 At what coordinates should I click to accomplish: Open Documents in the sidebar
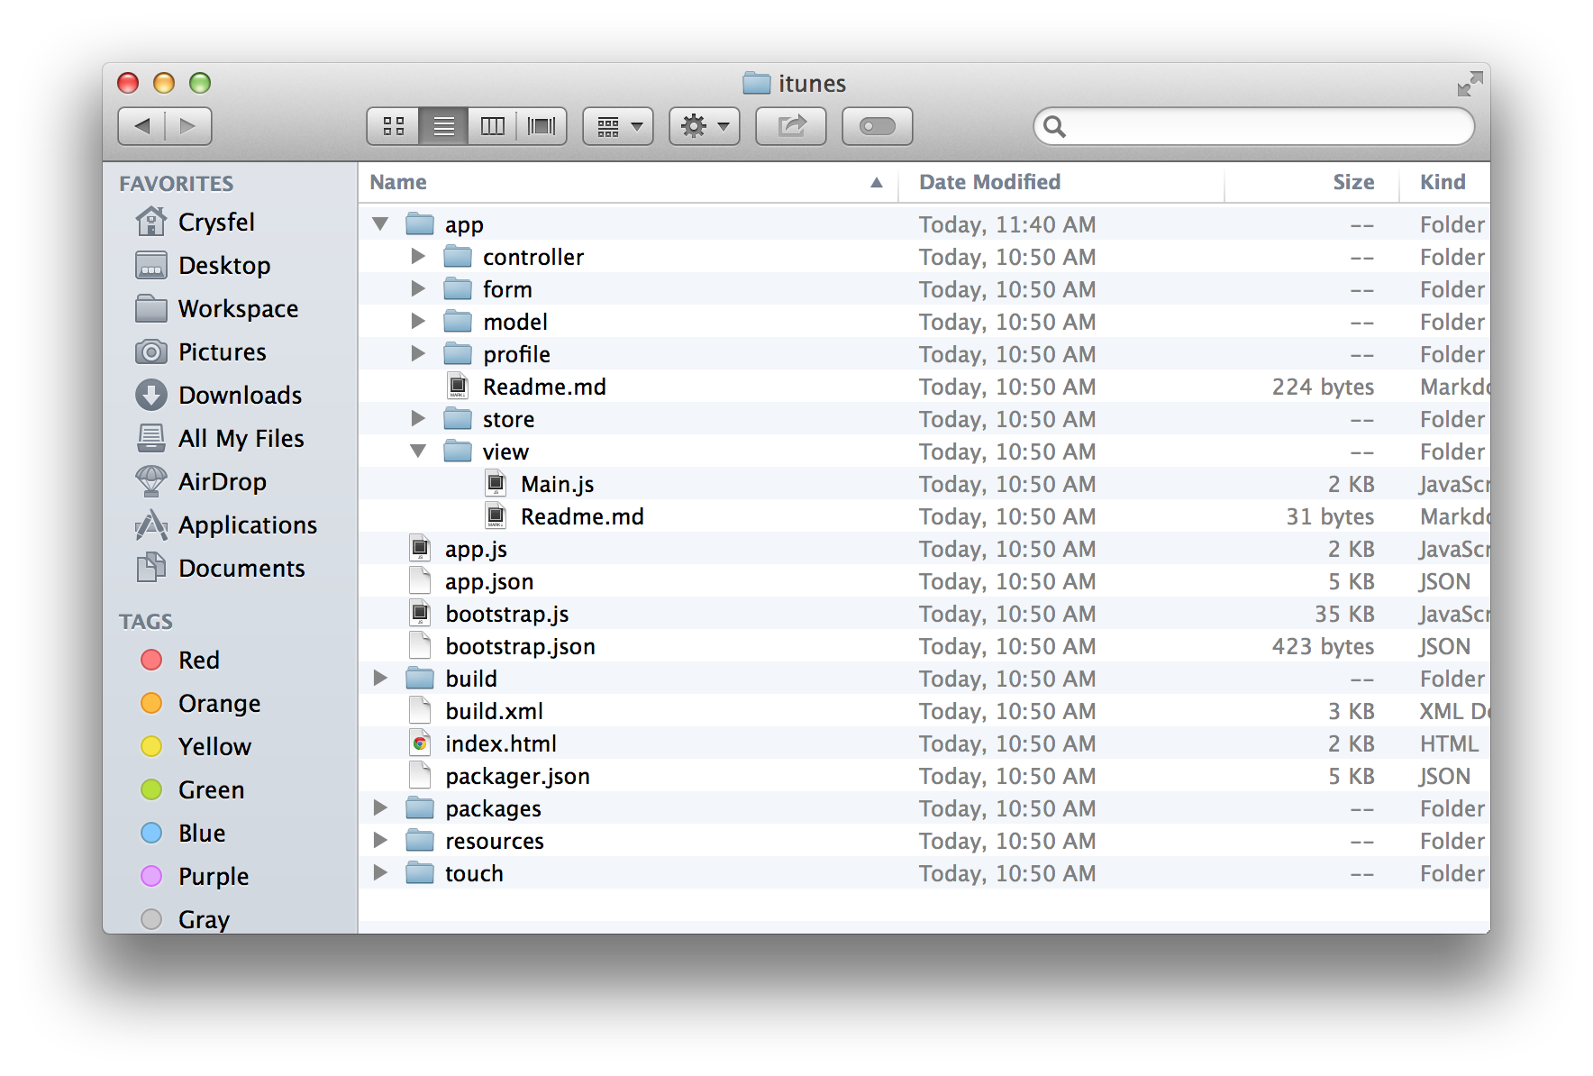coord(221,568)
